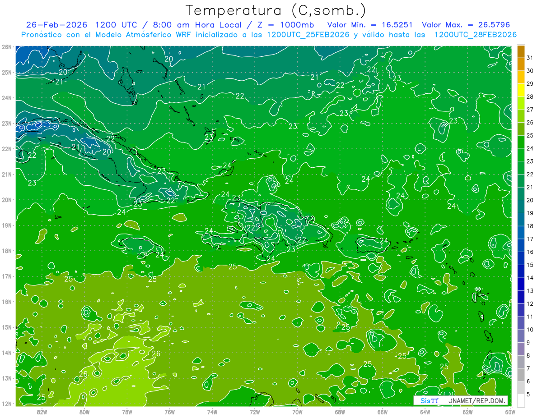Click the longitude axis label "68W"

[x=340, y=412]
